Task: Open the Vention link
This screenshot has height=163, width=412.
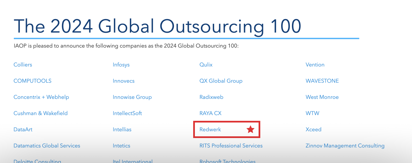Action: pyautogui.click(x=315, y=64)
